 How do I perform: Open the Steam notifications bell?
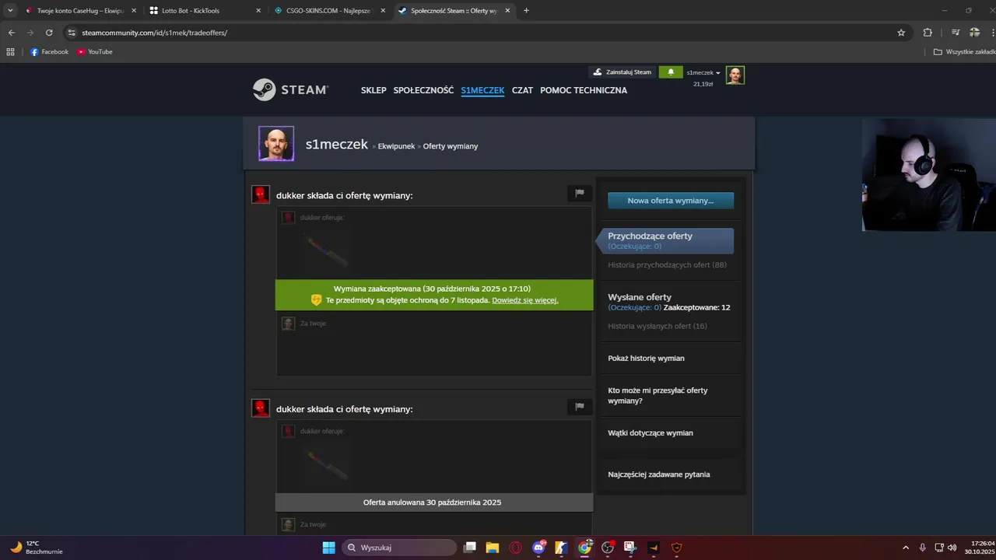(x=671, y=72)
